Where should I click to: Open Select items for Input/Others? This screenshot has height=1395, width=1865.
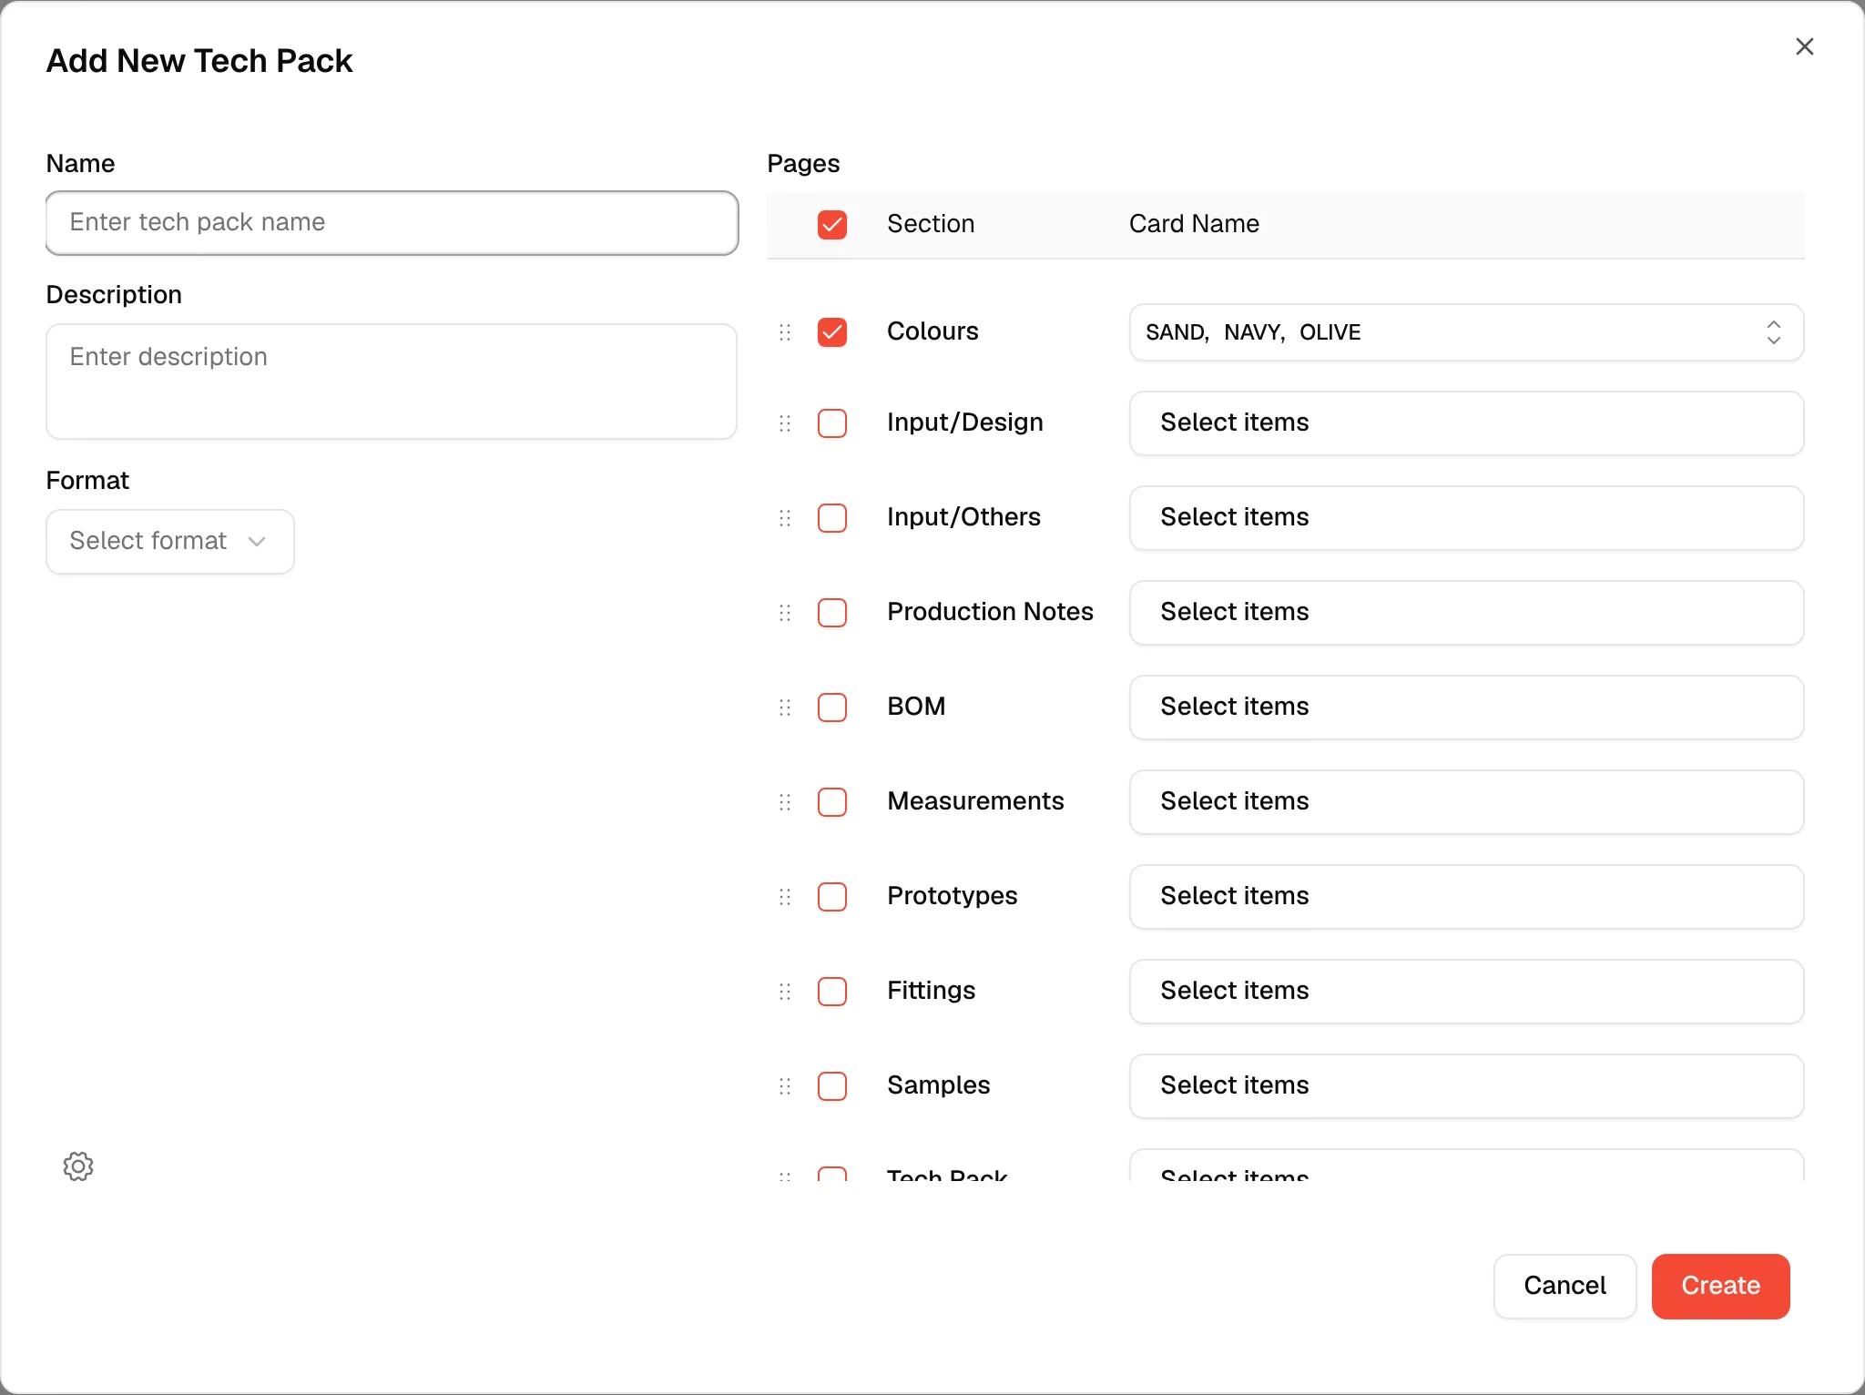(1466, 518)
